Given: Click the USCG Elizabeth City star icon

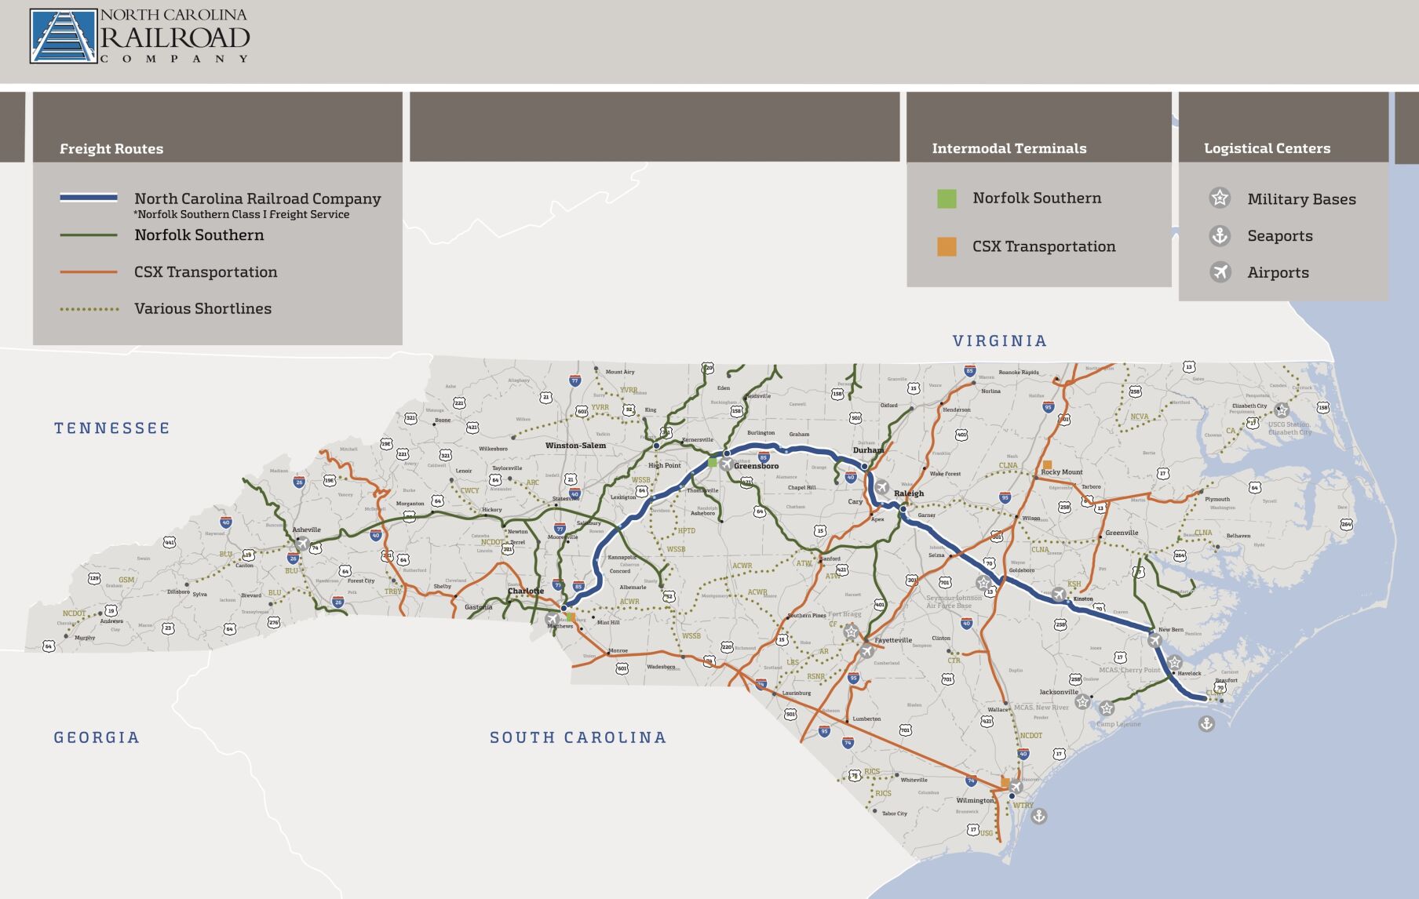Looking at the screenshot, I should coord(1282,410).
